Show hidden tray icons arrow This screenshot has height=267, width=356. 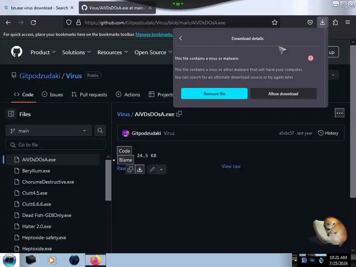pos(296,260)
